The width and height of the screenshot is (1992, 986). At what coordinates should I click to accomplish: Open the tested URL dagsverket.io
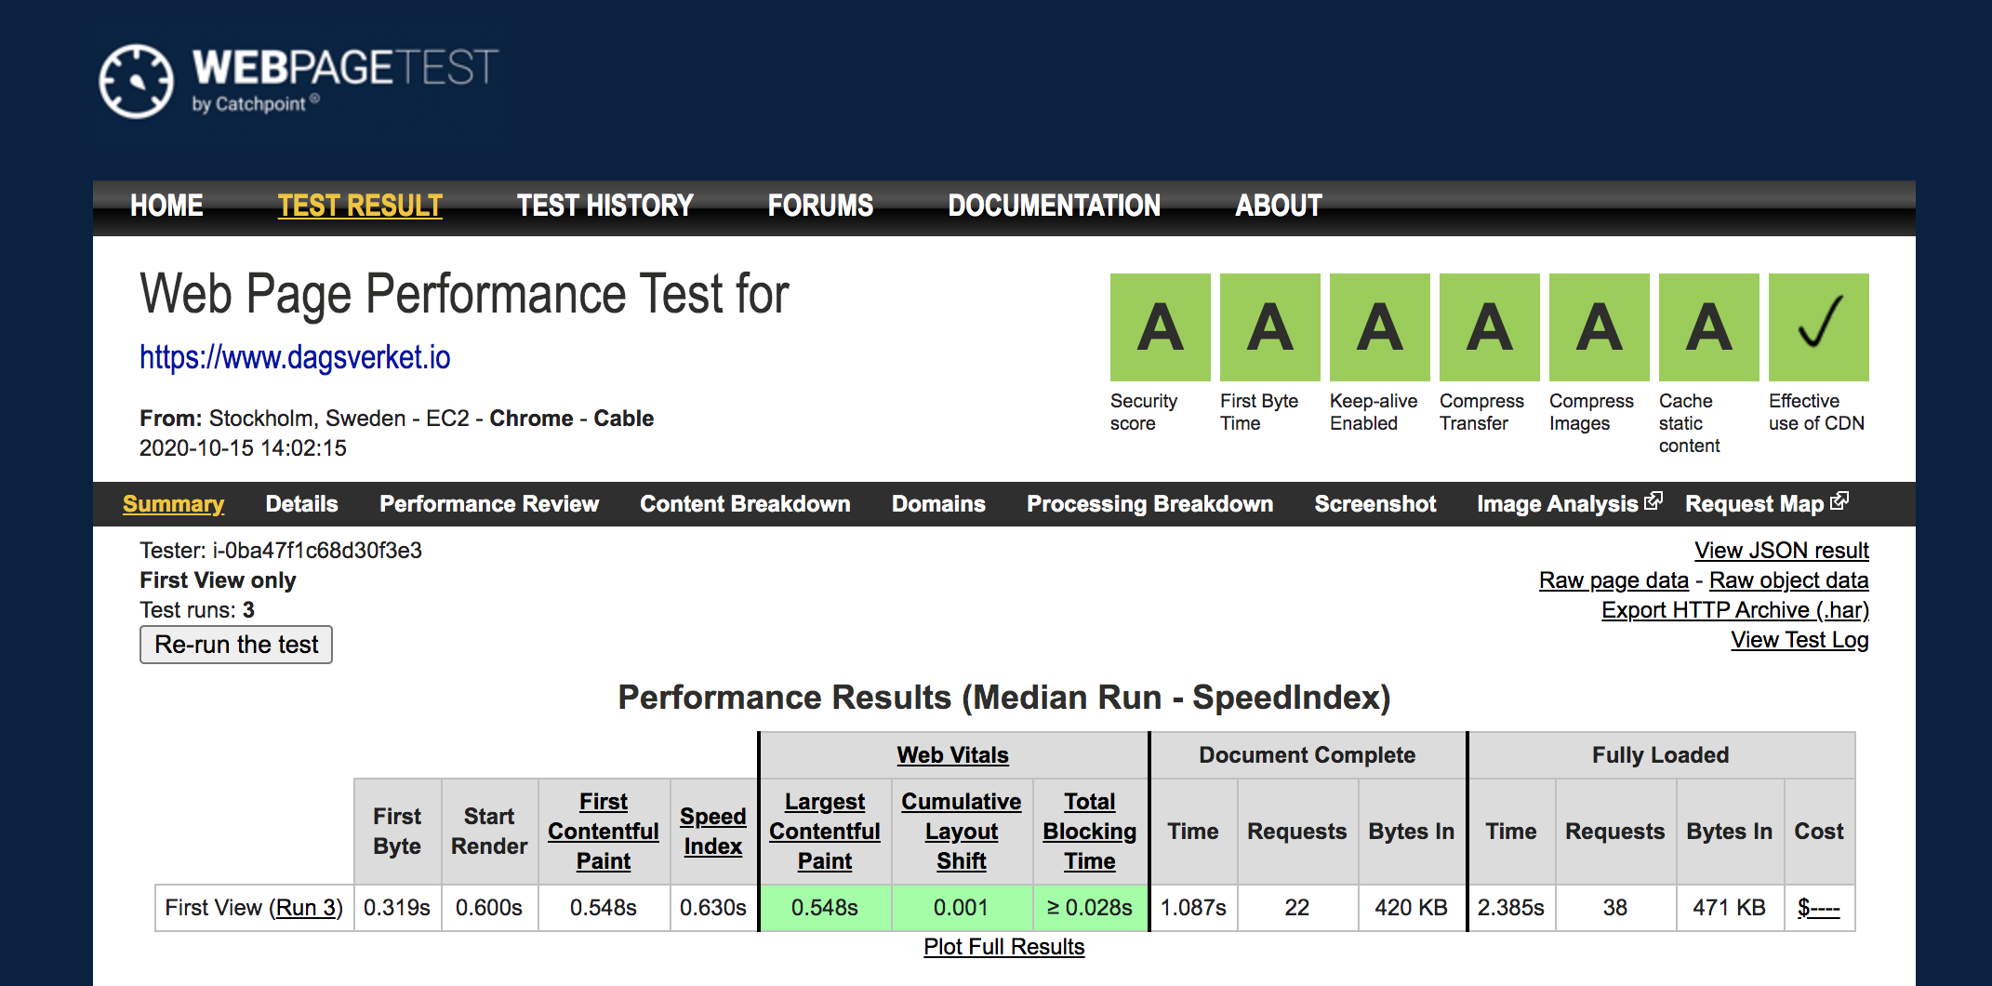[295, 357]
